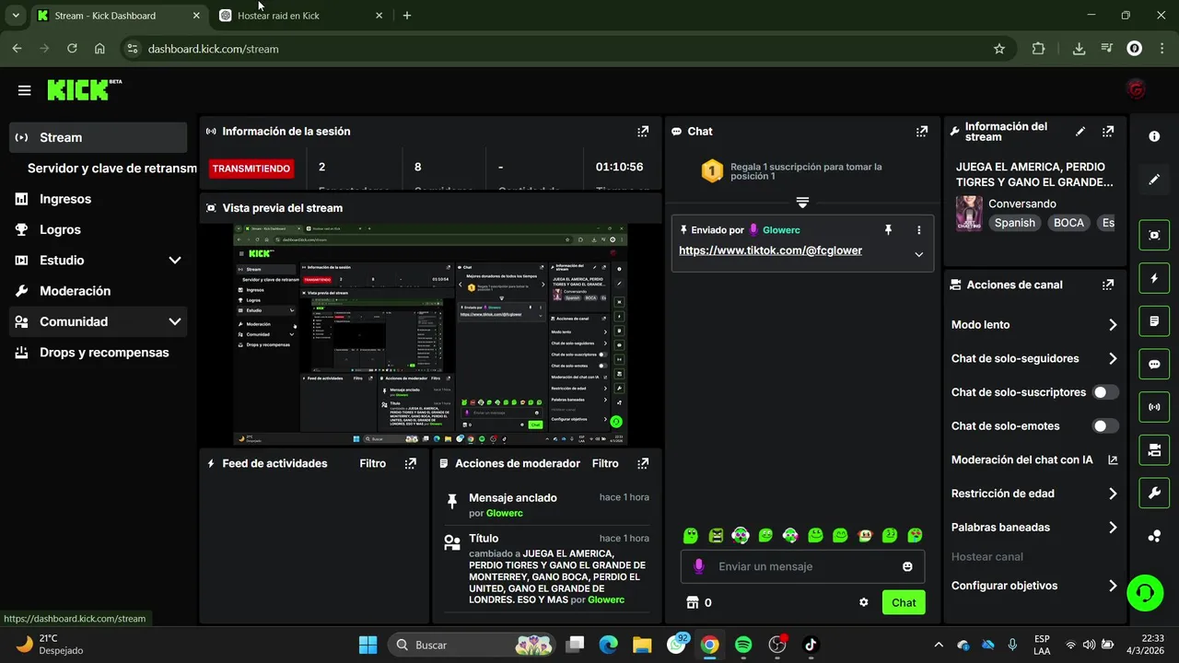Click the Spanish tag chip
1179x663 pixels.
click(x=1014, y=223)
